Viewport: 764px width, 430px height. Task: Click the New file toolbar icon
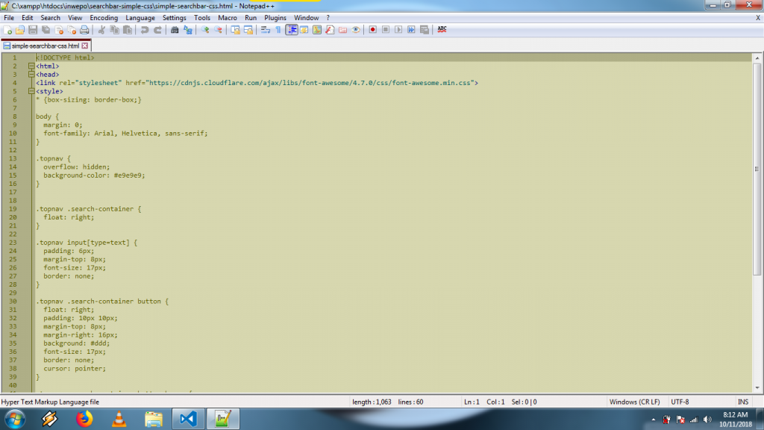7,30
